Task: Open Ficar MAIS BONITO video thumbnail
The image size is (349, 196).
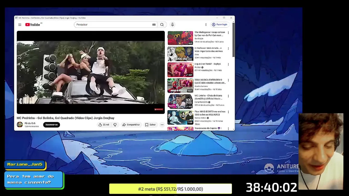Action: click(x=180, y=117)
